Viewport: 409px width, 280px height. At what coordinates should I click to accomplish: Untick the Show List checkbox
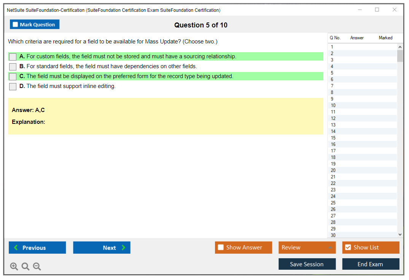pos(348,247)
